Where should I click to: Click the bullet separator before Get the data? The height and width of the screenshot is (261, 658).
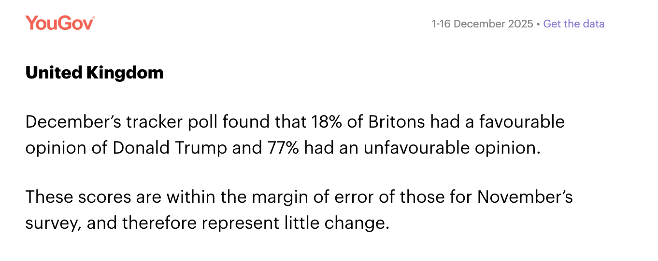point(538,24)
